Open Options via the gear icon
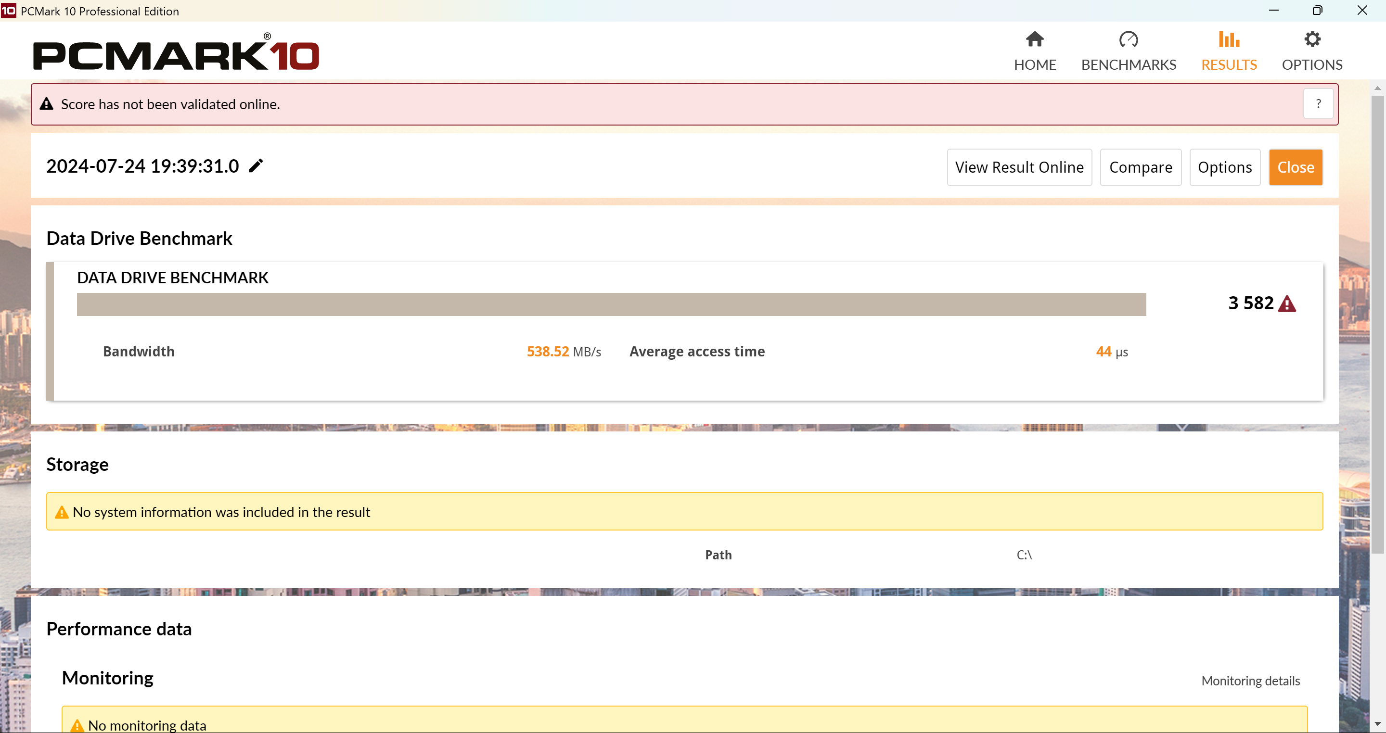Screen dimensions: 1386x733 pyautogui.click(x=1312, y=39)
